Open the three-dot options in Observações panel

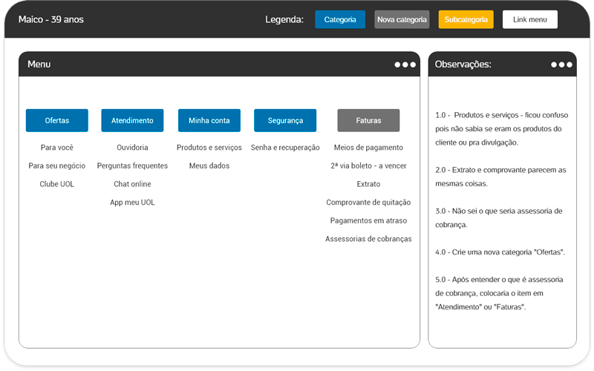561,65
